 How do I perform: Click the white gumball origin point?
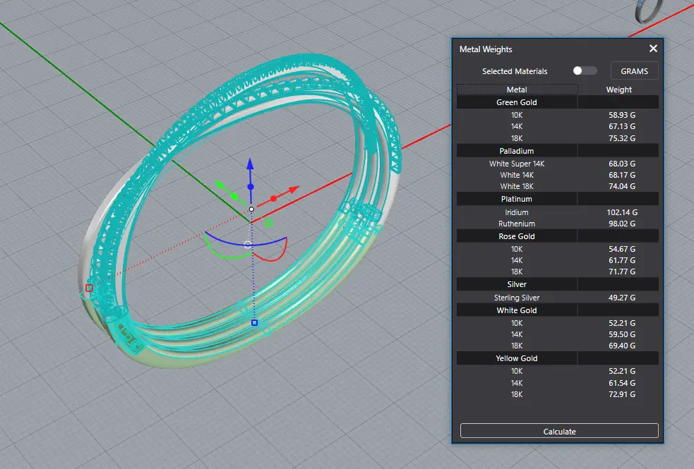tap(251, 209)
